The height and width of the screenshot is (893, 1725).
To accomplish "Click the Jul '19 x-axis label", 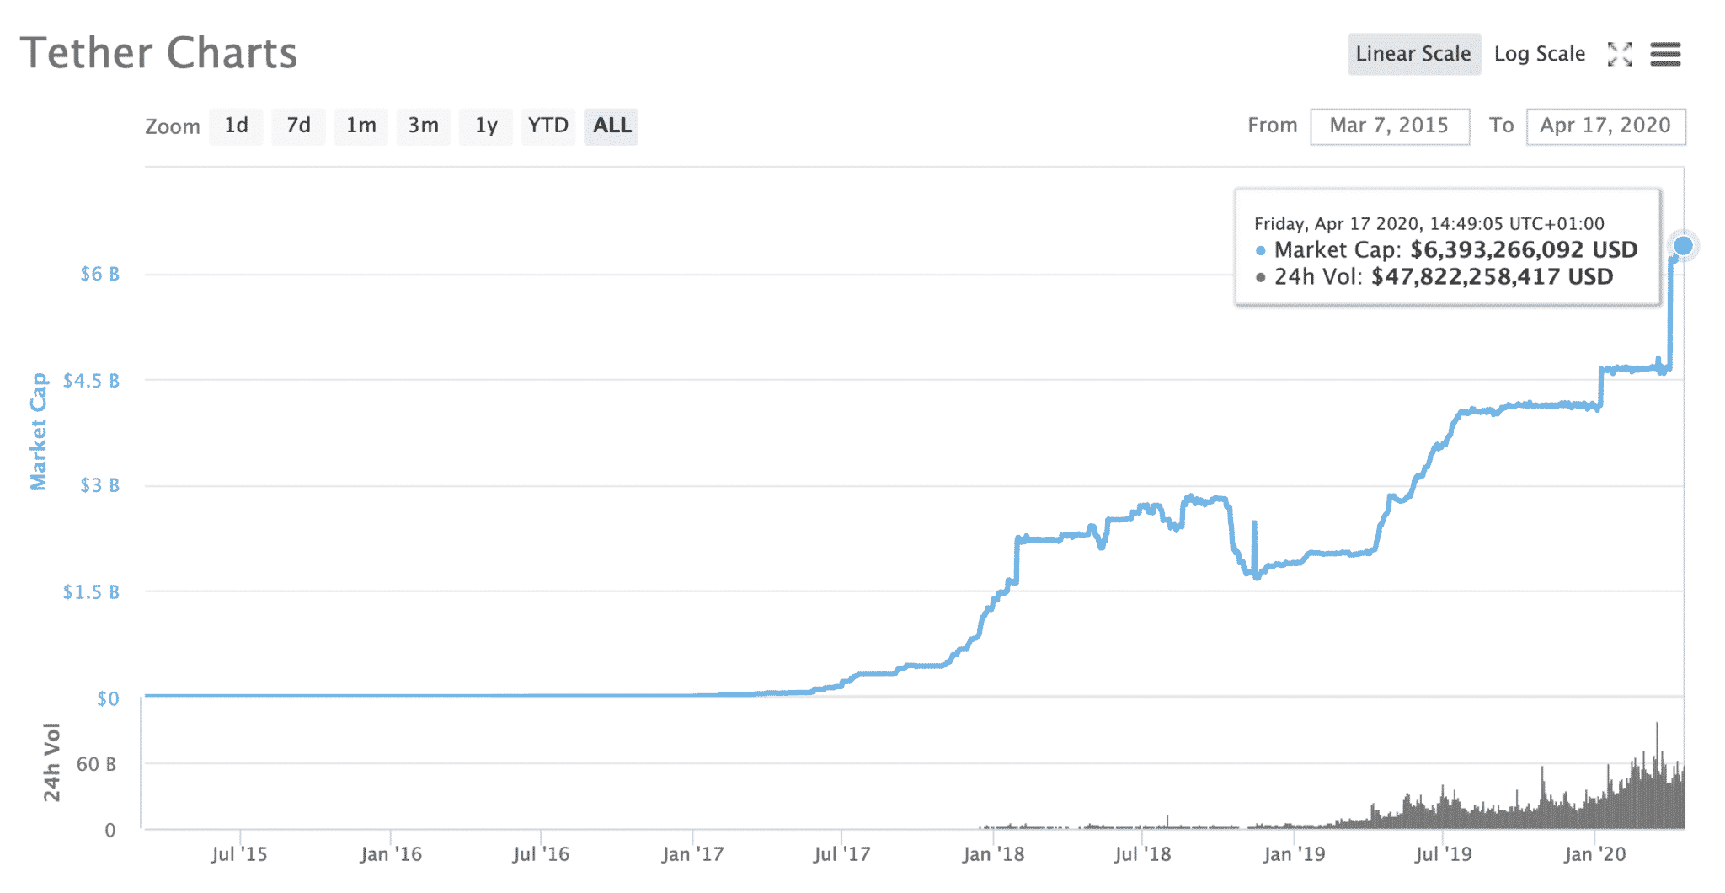I will point(1443,854).
